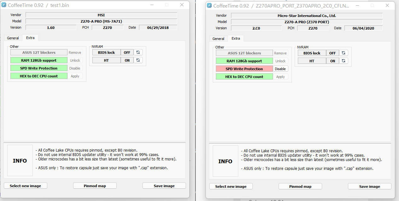The height and width of the screenshot is (201, 399).
Task: Click Date field showing 06/29/2018
Action: [x=158, y=28]
